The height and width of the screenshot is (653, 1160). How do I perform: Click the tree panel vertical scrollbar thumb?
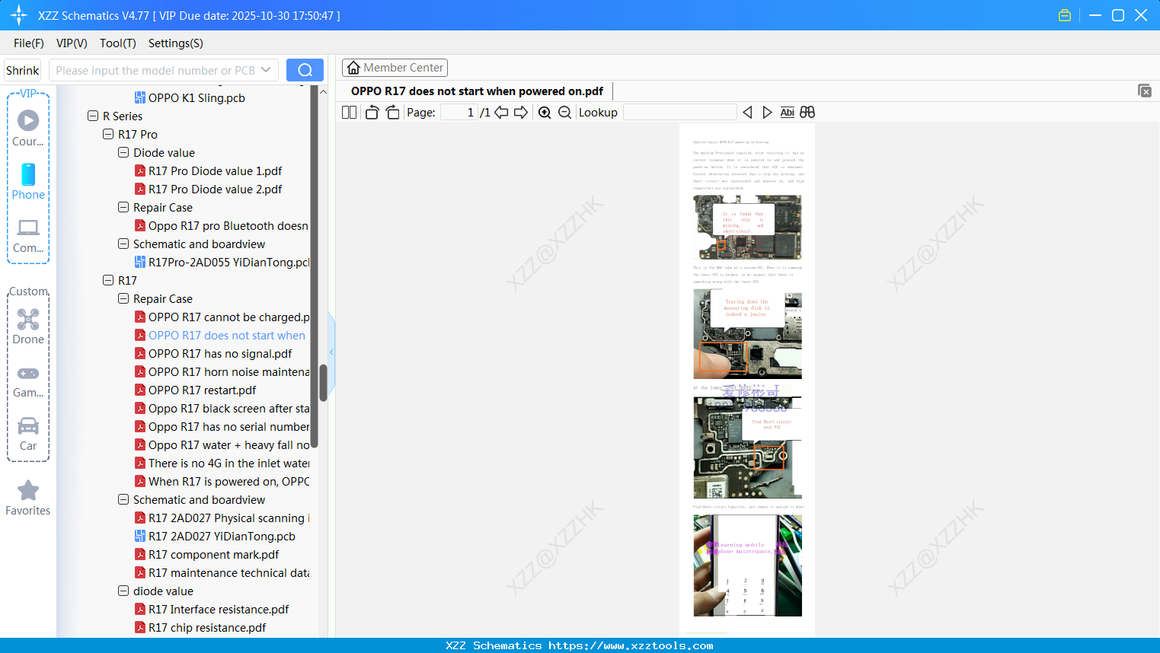tap(323, 383)
